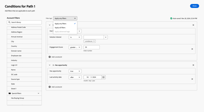The width and height of the screenshot is (204, 112).
Task: Open the Last activity date operator dropdown
Action: point(75,77)
